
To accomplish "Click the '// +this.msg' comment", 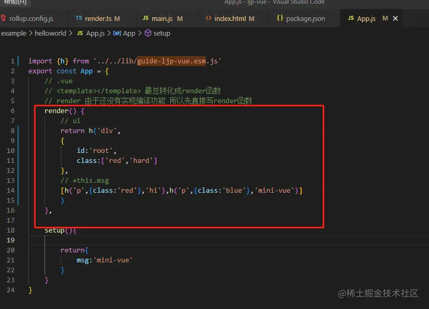I will click(x=85, y=181).
